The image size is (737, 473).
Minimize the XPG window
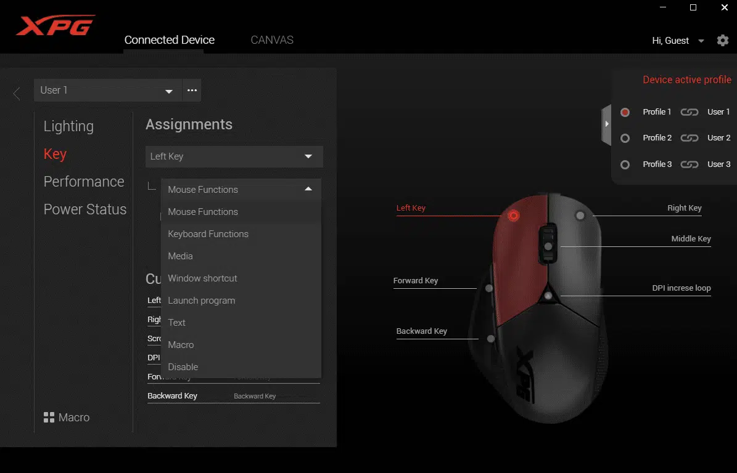pyautogui.click(x=663, y=7)
